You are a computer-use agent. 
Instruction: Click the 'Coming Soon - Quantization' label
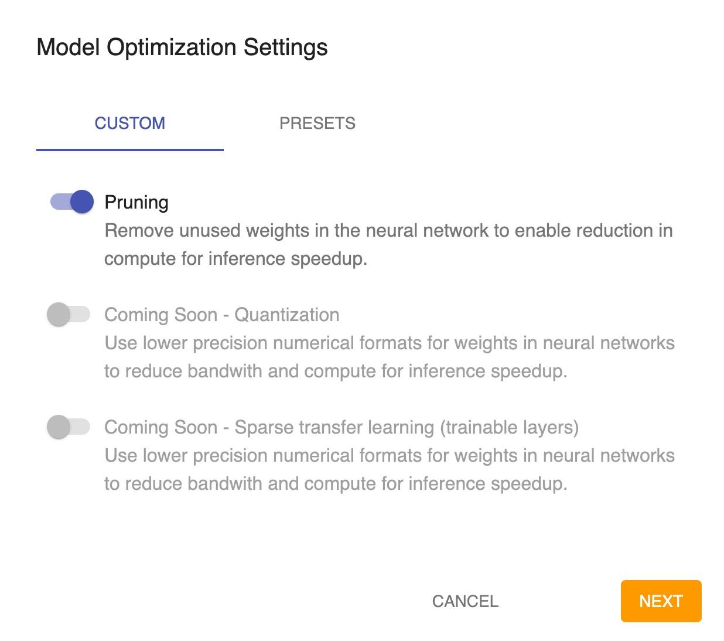pyautogui.click(x=221, y=315)
